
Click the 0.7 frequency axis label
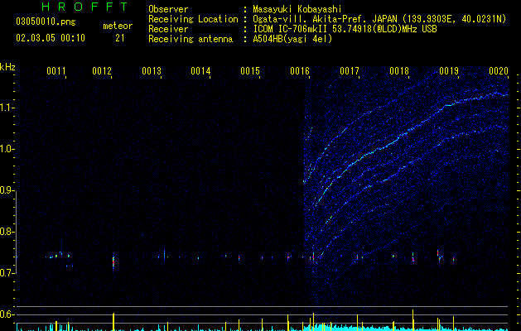(7, 273)
